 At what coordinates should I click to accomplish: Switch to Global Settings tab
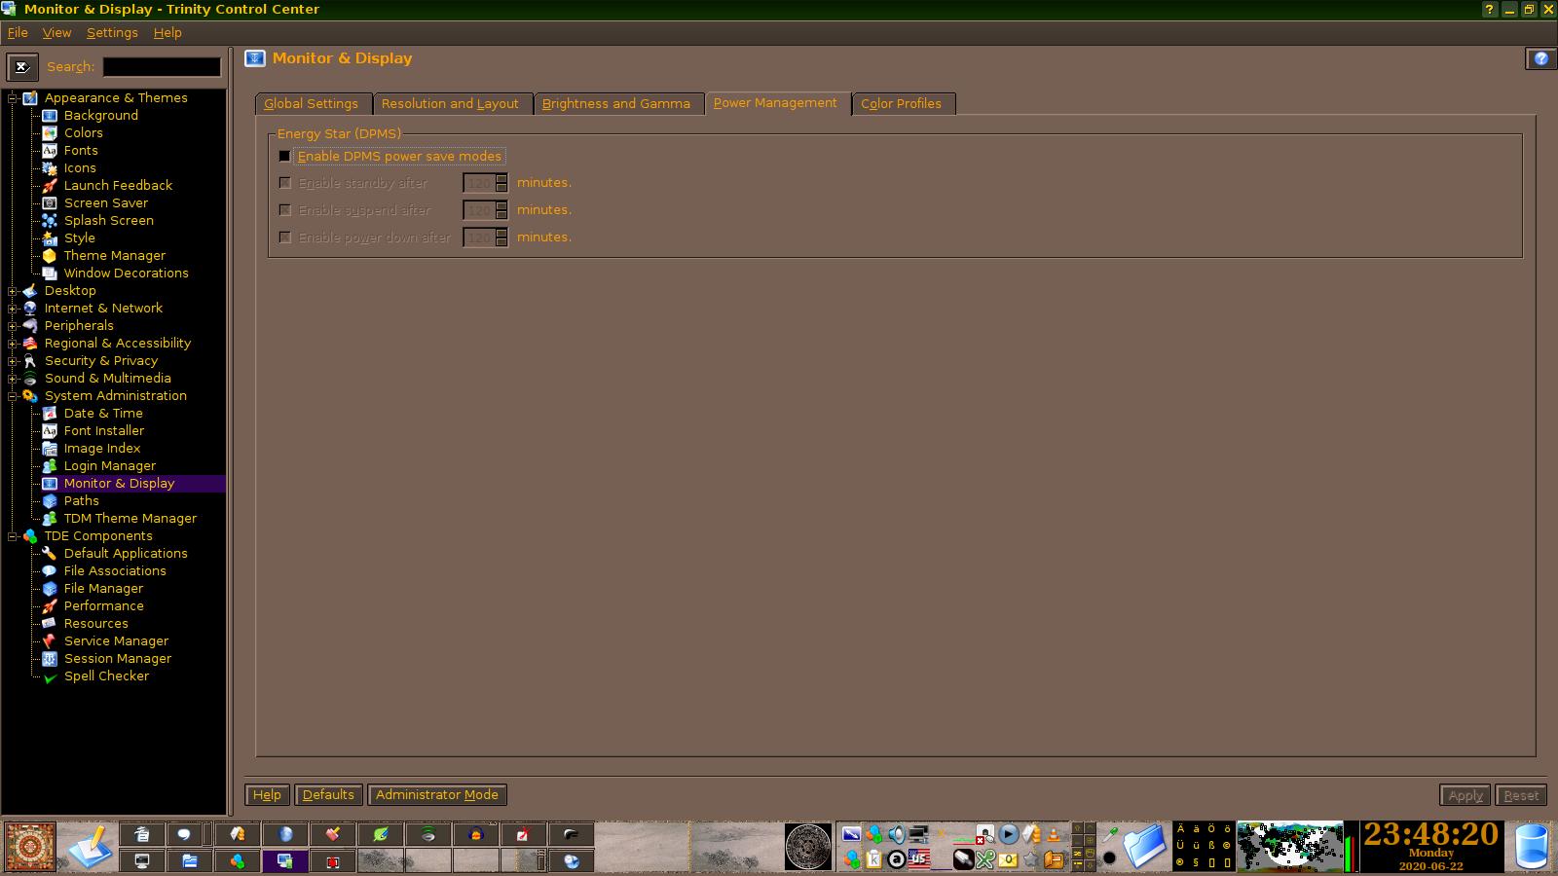(x=311, y=103)
